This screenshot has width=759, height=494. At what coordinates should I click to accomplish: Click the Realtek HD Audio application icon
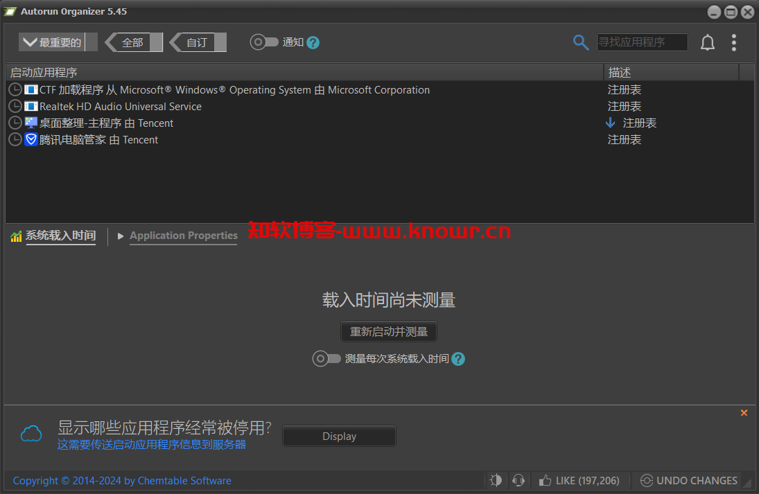31,106
